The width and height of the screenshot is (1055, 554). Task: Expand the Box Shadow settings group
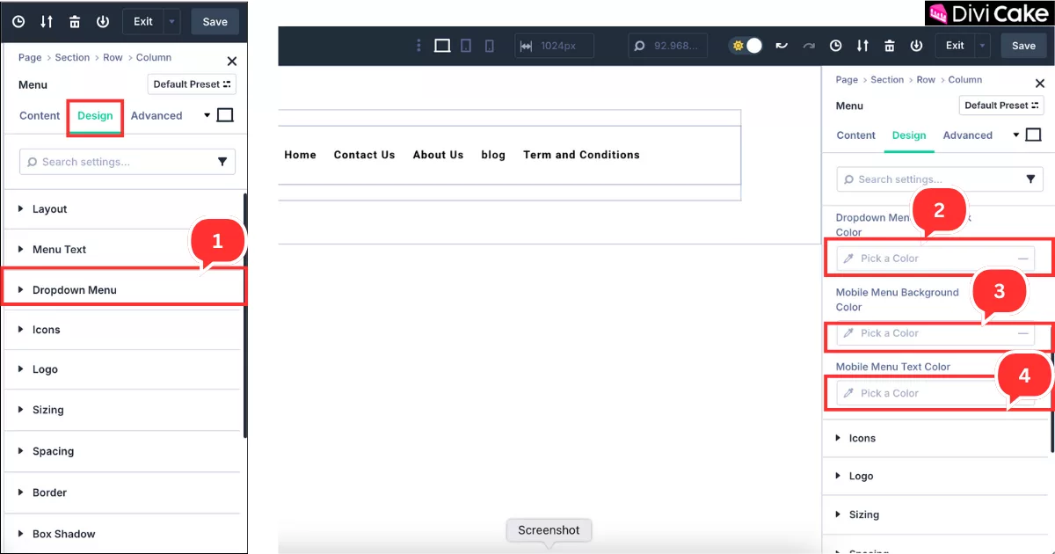122,534
